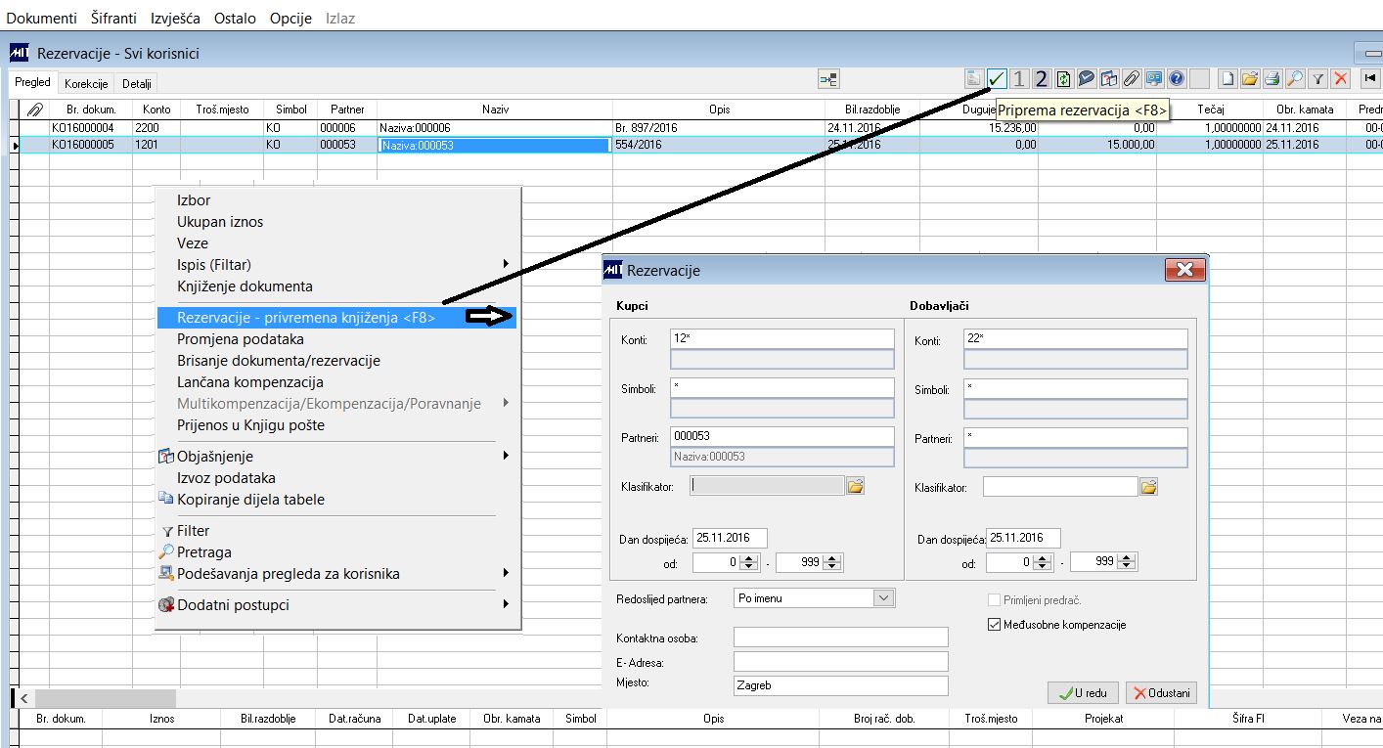This screenshot has width=1383, height=748.
Task: Open the Ostalo menu
Action: [236, 19]
